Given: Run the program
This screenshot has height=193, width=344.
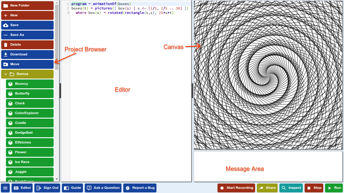Looking at the screenshot, I should 334,188.
